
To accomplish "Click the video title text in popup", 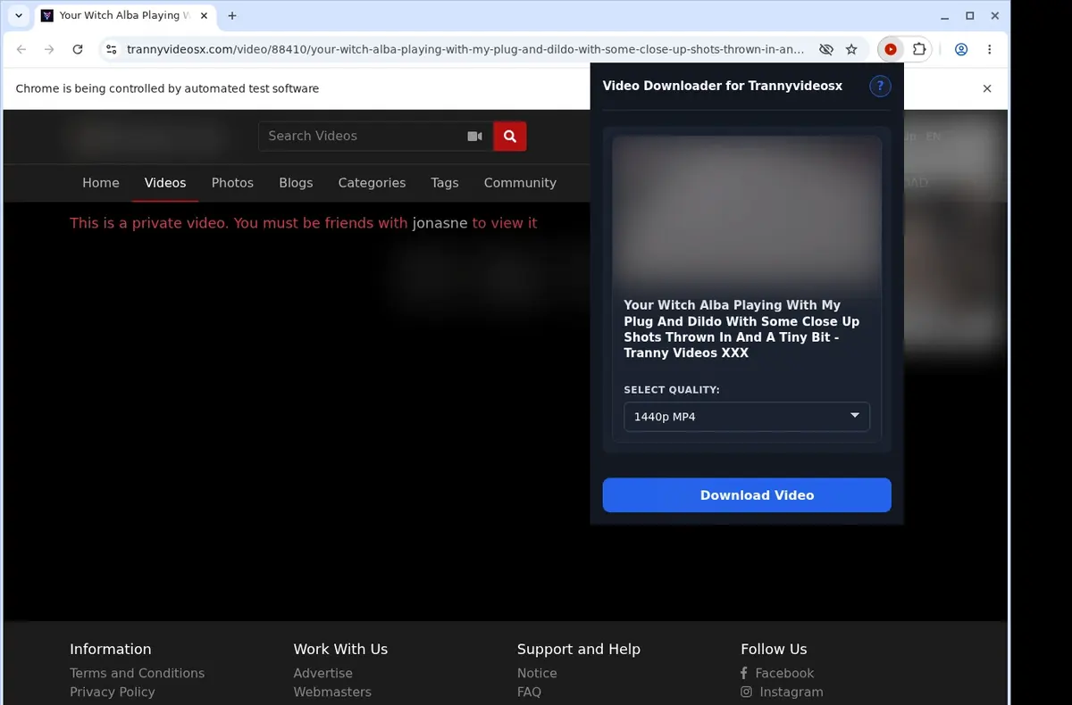I will point(741,329).
